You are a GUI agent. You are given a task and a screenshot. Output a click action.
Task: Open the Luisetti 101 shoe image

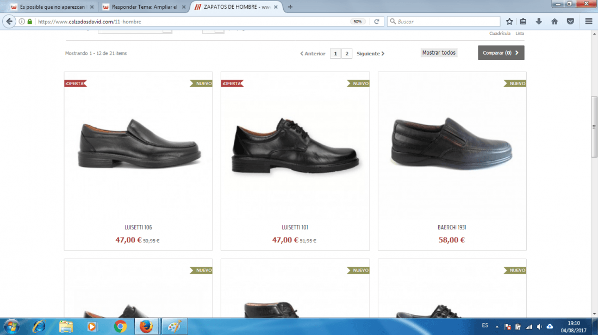pos(295,145)
